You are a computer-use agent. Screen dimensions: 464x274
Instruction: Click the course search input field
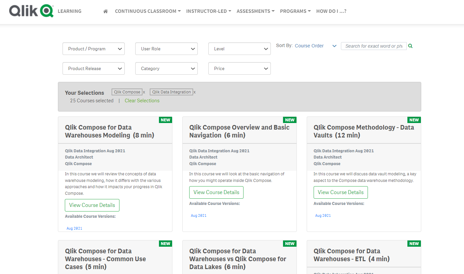[374, 46]
